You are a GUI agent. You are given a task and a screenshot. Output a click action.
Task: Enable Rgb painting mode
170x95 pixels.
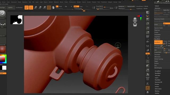(66, 6)
